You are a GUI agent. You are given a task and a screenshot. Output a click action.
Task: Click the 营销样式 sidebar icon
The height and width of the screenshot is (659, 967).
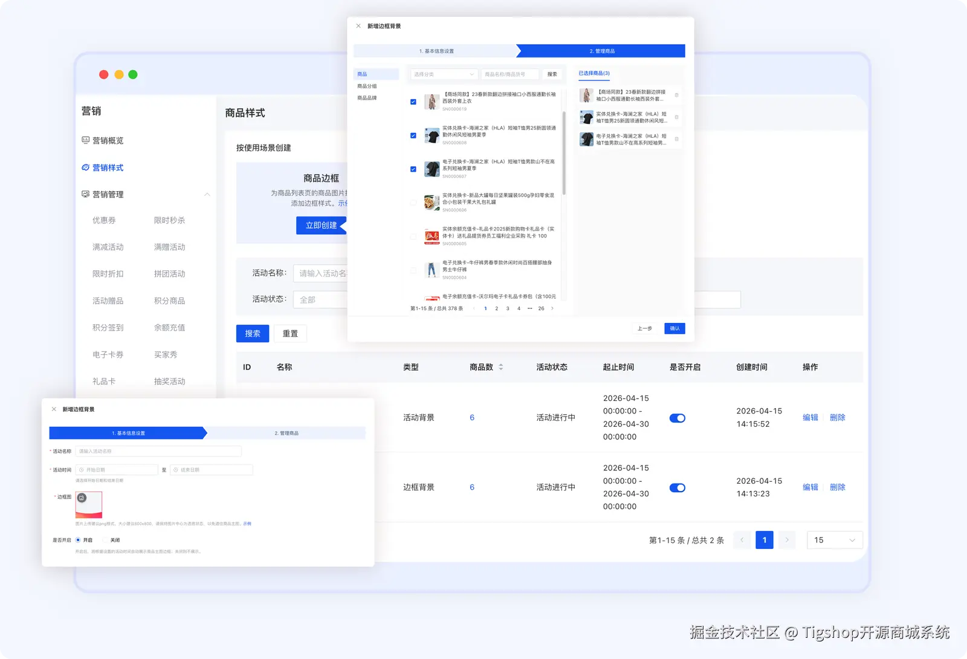(86, 167)
